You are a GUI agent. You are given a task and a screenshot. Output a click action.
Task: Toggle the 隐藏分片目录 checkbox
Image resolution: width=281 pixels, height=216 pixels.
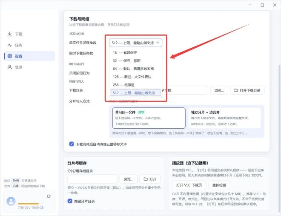point(70,201)
